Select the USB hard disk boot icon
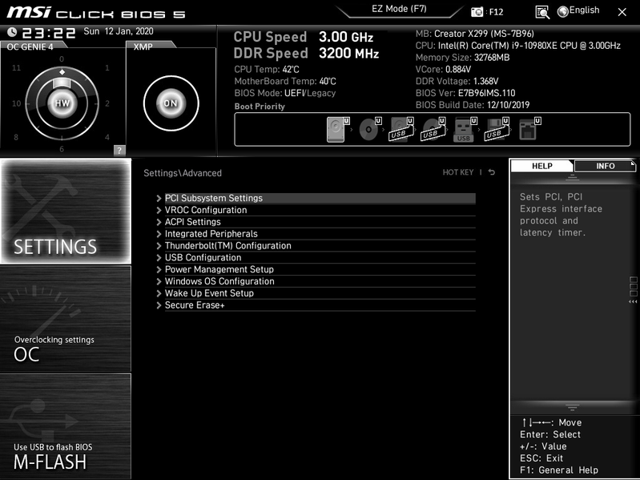This screenshot has width=640, height=480. coord(401,129)
